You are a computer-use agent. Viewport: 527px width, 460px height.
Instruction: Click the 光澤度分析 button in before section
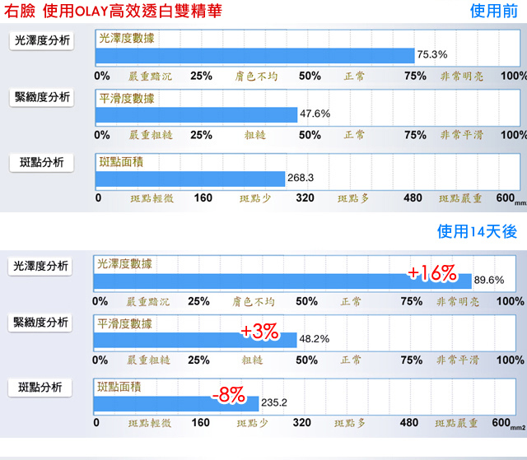(42, 40)
